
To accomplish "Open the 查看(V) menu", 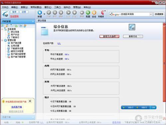I will (x=24, y=7).
